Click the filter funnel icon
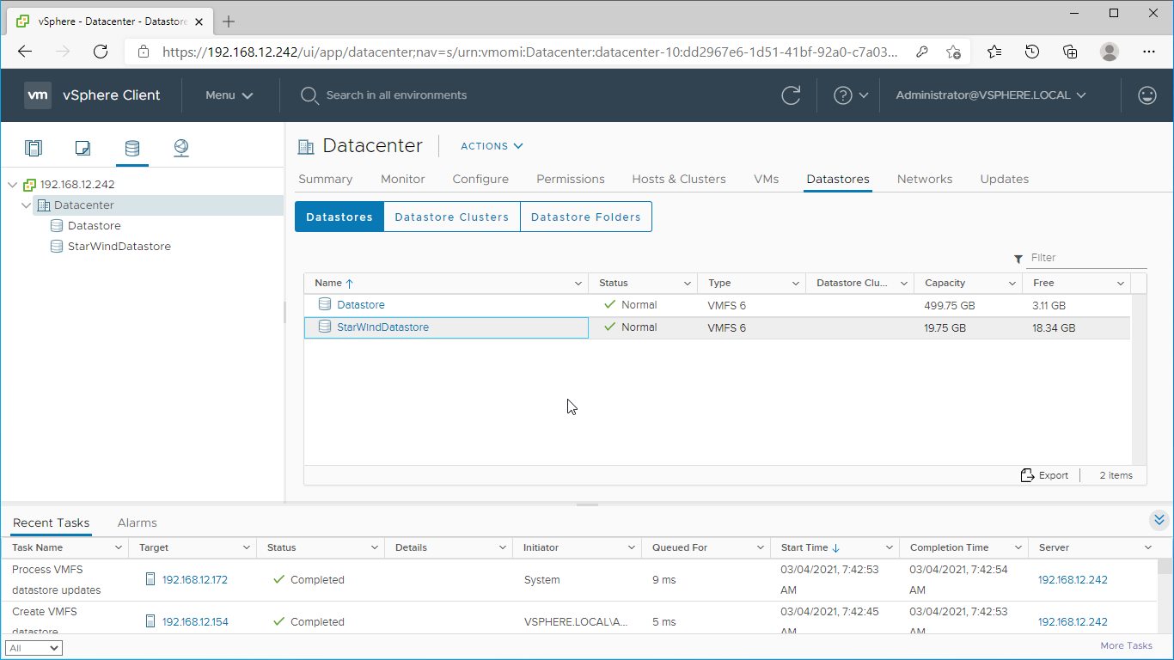The height and width of the screenshot is (660, 1174). pos(1018,258)
